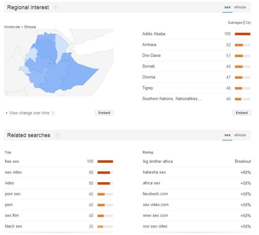
Task: Click the Regional interest heading
Action: [28, 8]
